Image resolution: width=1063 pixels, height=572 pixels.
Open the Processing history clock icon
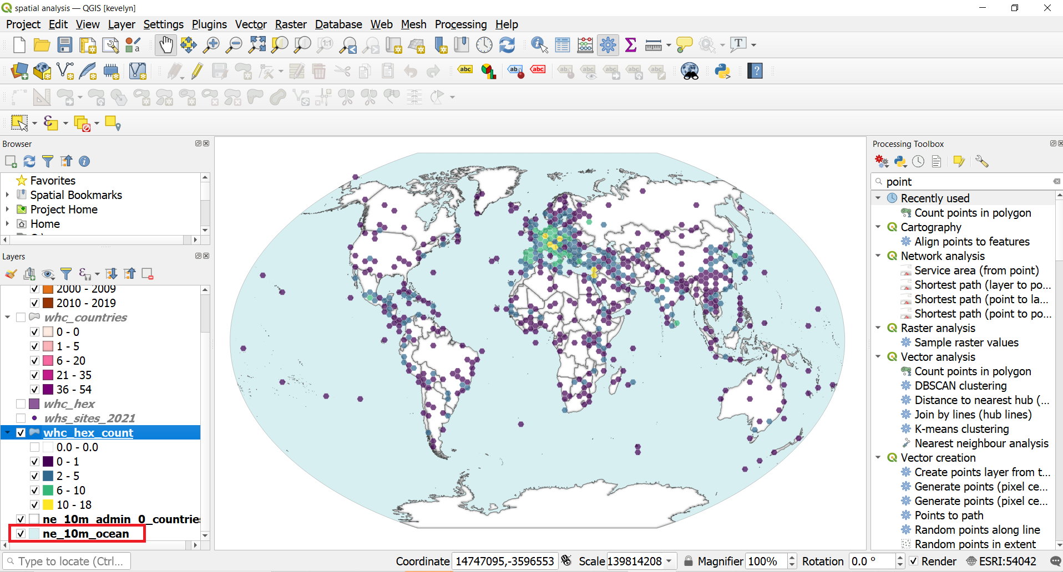pos(918,161)
